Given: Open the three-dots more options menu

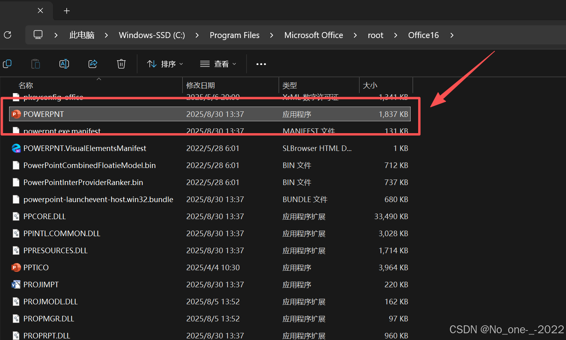Looking at the screenshot, I should (x=261, y=64).
